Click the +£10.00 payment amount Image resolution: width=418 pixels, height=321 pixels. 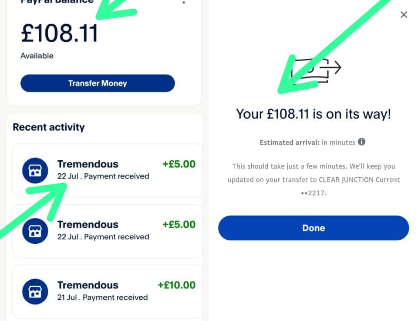pos(176,285)
